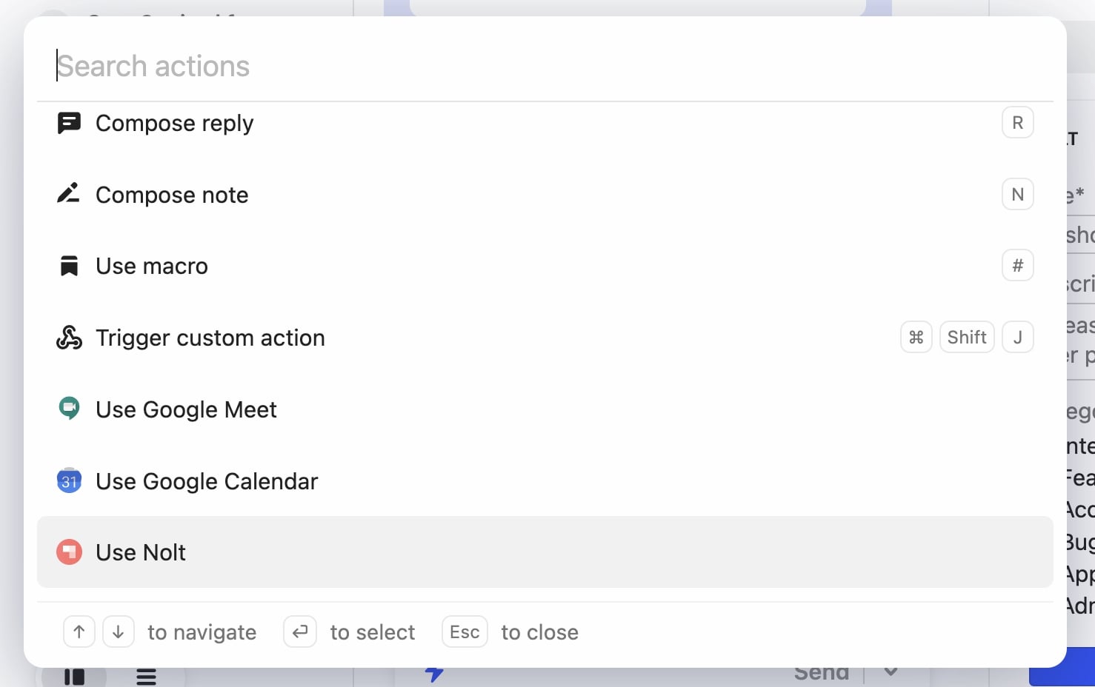Select the Compose reply speech-bubble icon
The height and width of the screenshot is (687, 1095).
(x=68, y=122)
